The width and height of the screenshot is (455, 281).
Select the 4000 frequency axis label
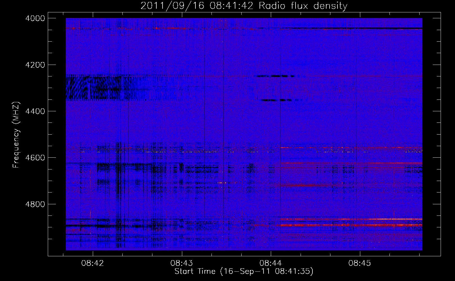[x=35, y=18]
